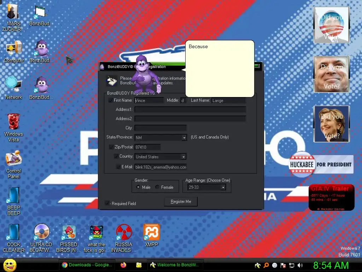Click the 8:54 AM taskbar clock
The width and height of the screenshot is (362, 272).
coord(331,265)
